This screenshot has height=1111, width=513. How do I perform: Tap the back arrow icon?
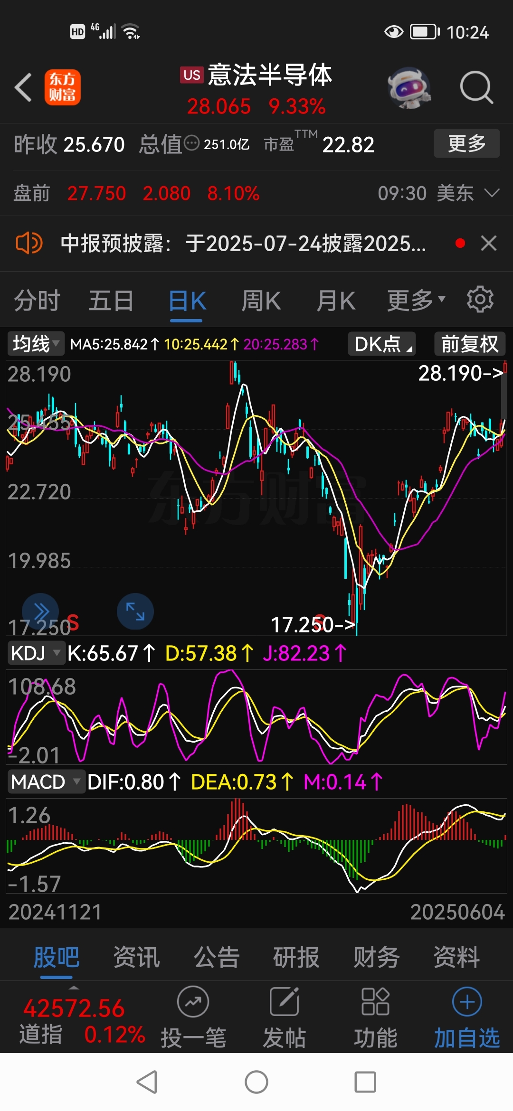point(23,87)
